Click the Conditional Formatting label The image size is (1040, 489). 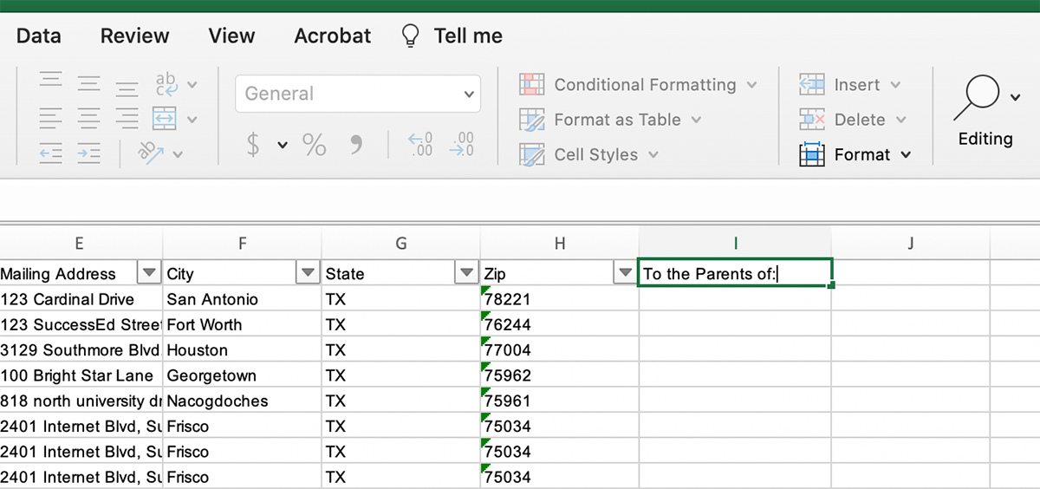click(x=645, y=85)
